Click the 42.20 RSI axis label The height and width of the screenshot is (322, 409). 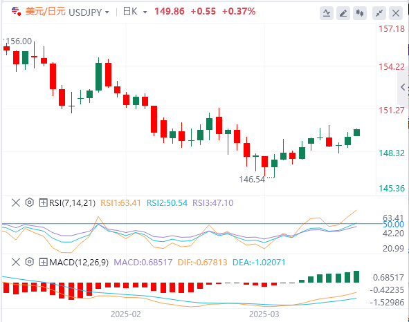click(x=393, y=233)
